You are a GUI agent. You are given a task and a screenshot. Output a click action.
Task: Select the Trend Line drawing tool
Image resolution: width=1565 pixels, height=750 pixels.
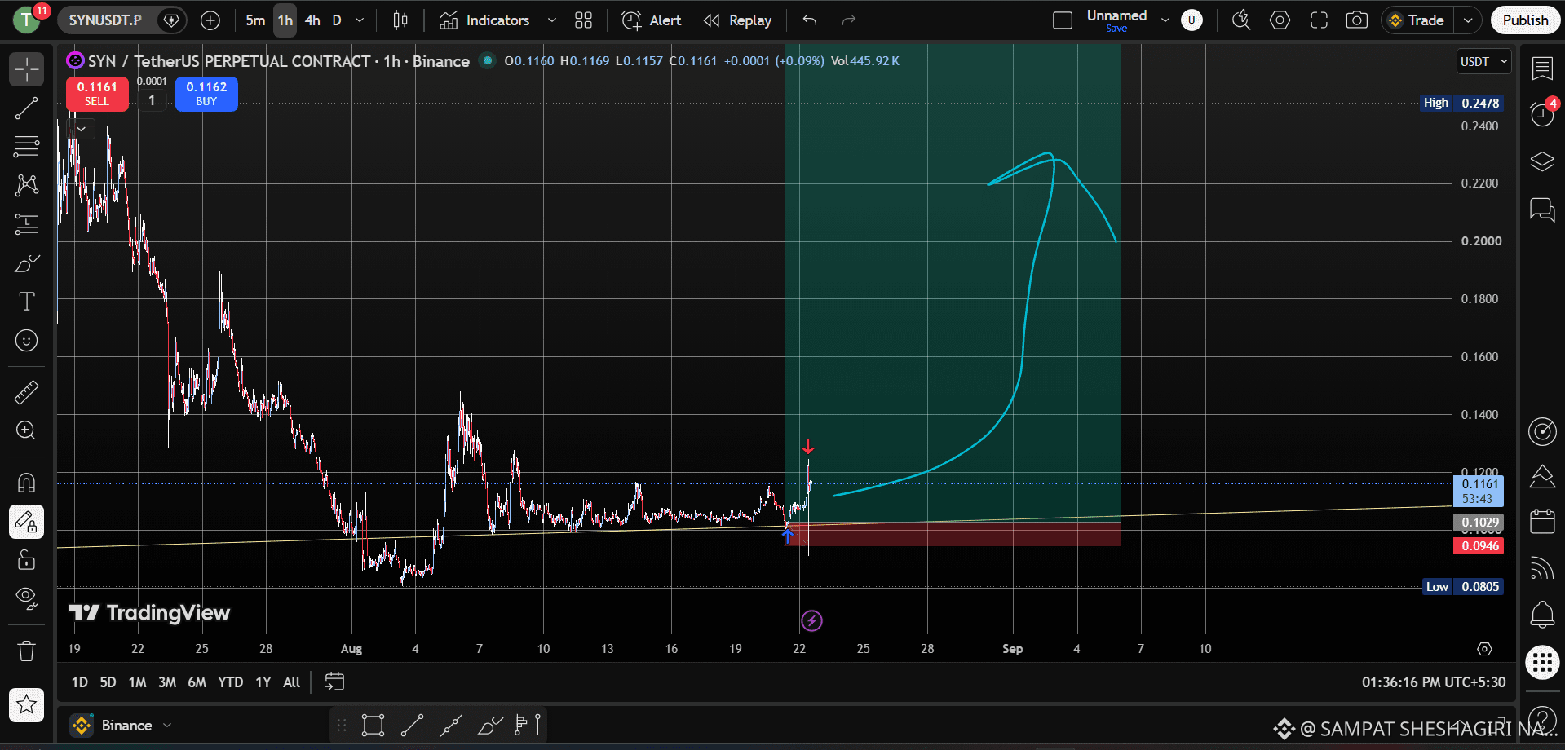[26, 108]
